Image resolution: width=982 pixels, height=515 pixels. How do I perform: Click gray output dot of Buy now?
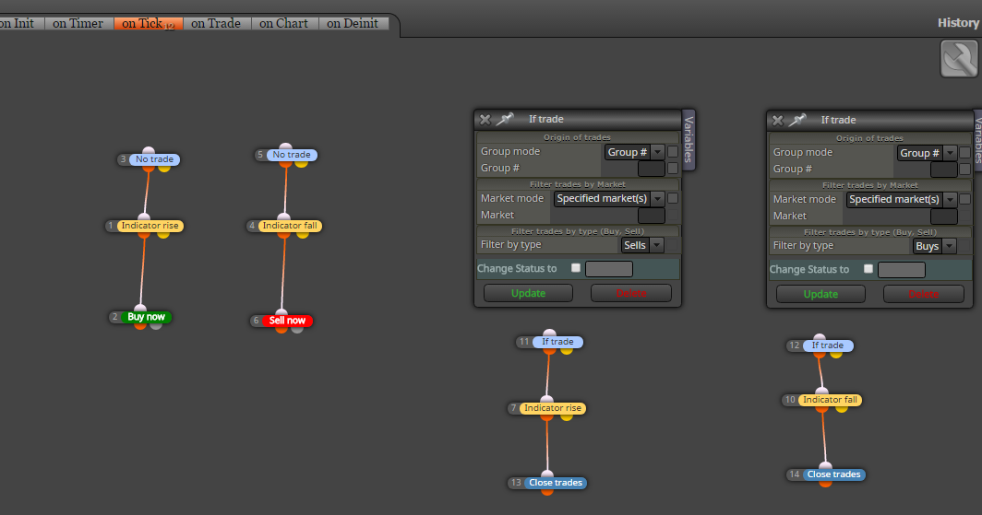point(156,324)
